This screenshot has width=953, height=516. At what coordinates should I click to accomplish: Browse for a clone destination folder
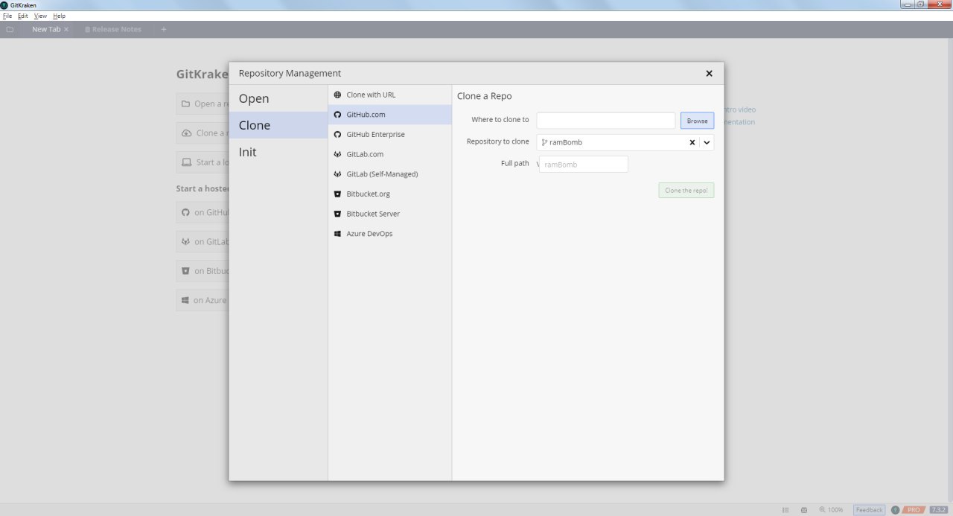coord(697,121)
